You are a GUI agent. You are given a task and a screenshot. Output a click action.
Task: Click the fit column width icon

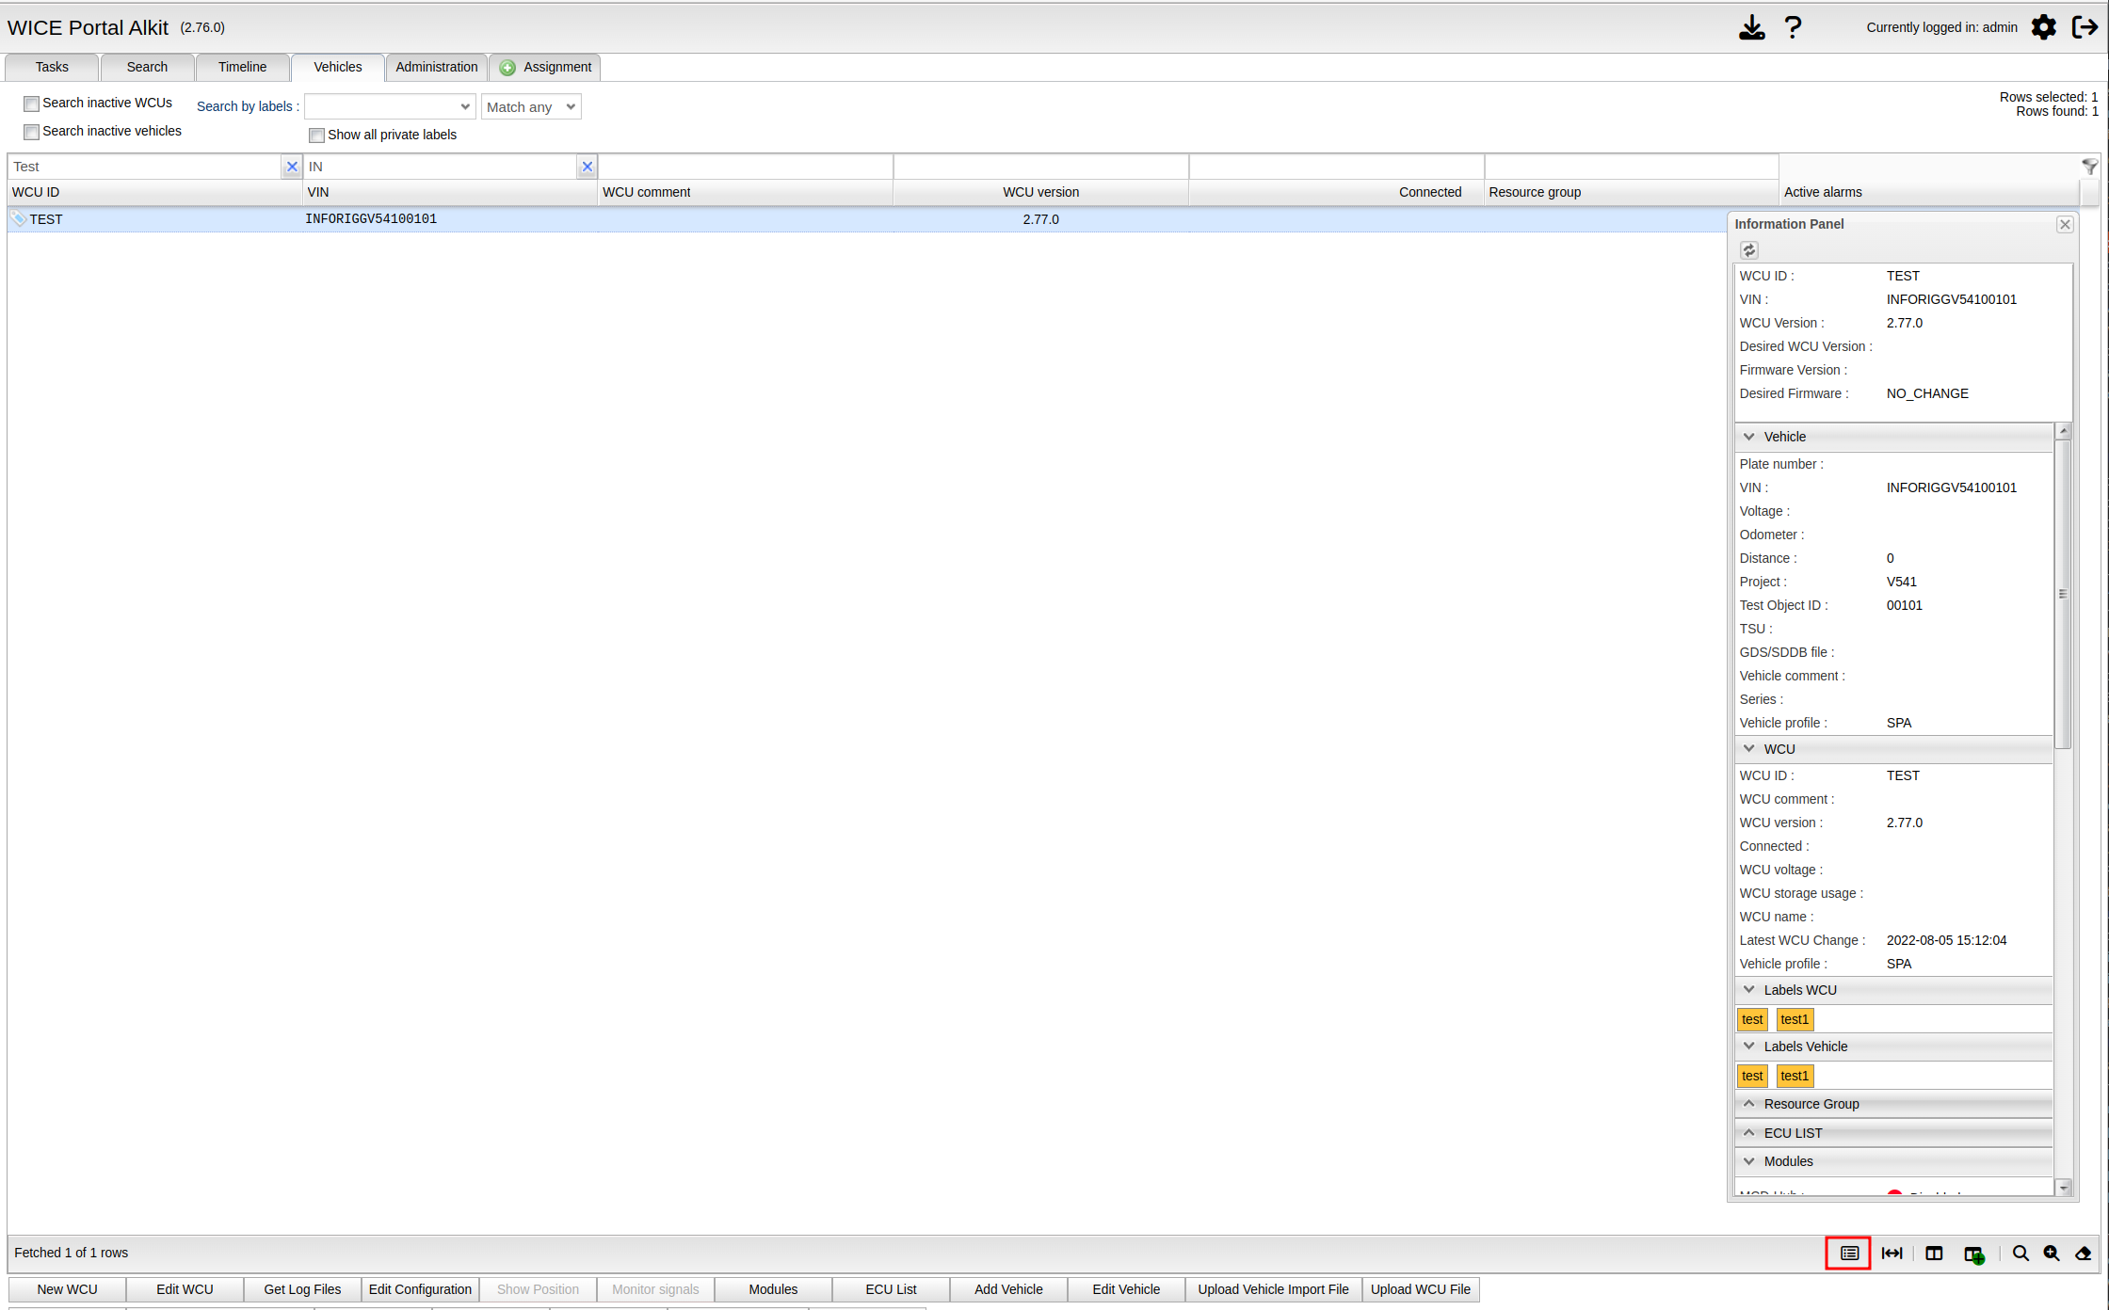pos(1892,1253)
